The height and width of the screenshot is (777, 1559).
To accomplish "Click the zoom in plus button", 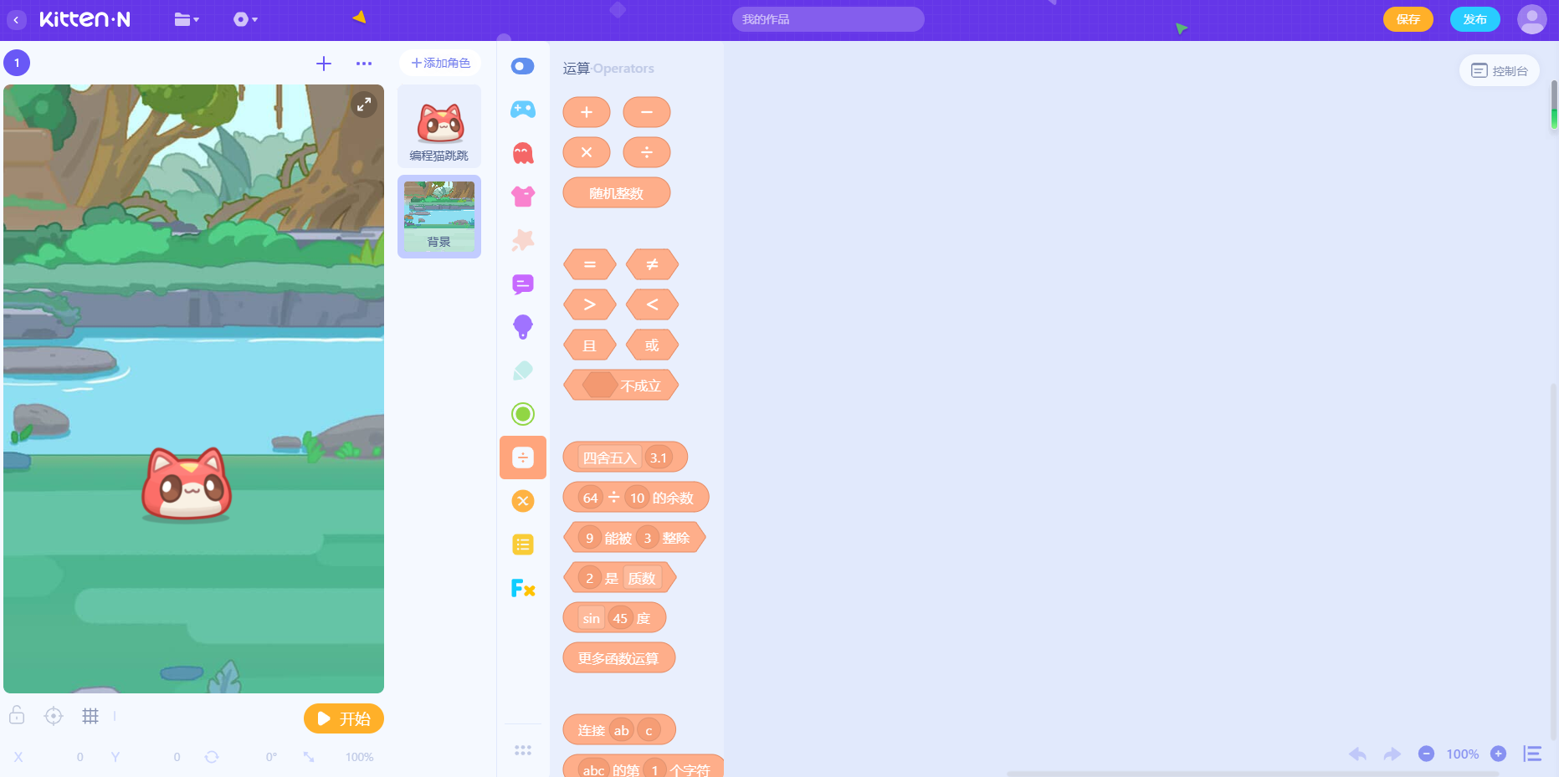I will (x=1498, y=754).
